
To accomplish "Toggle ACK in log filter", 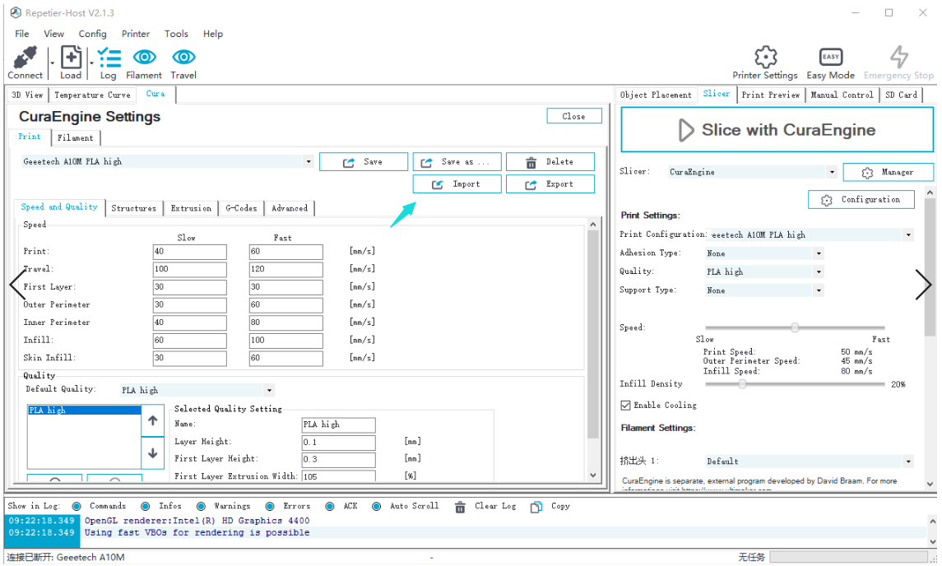I will (330, 507).
